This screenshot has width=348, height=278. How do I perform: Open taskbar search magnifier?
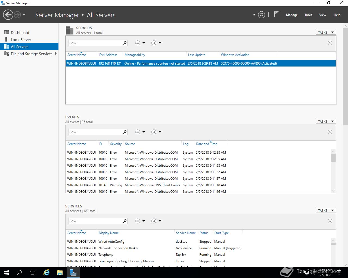click(20, 273)
